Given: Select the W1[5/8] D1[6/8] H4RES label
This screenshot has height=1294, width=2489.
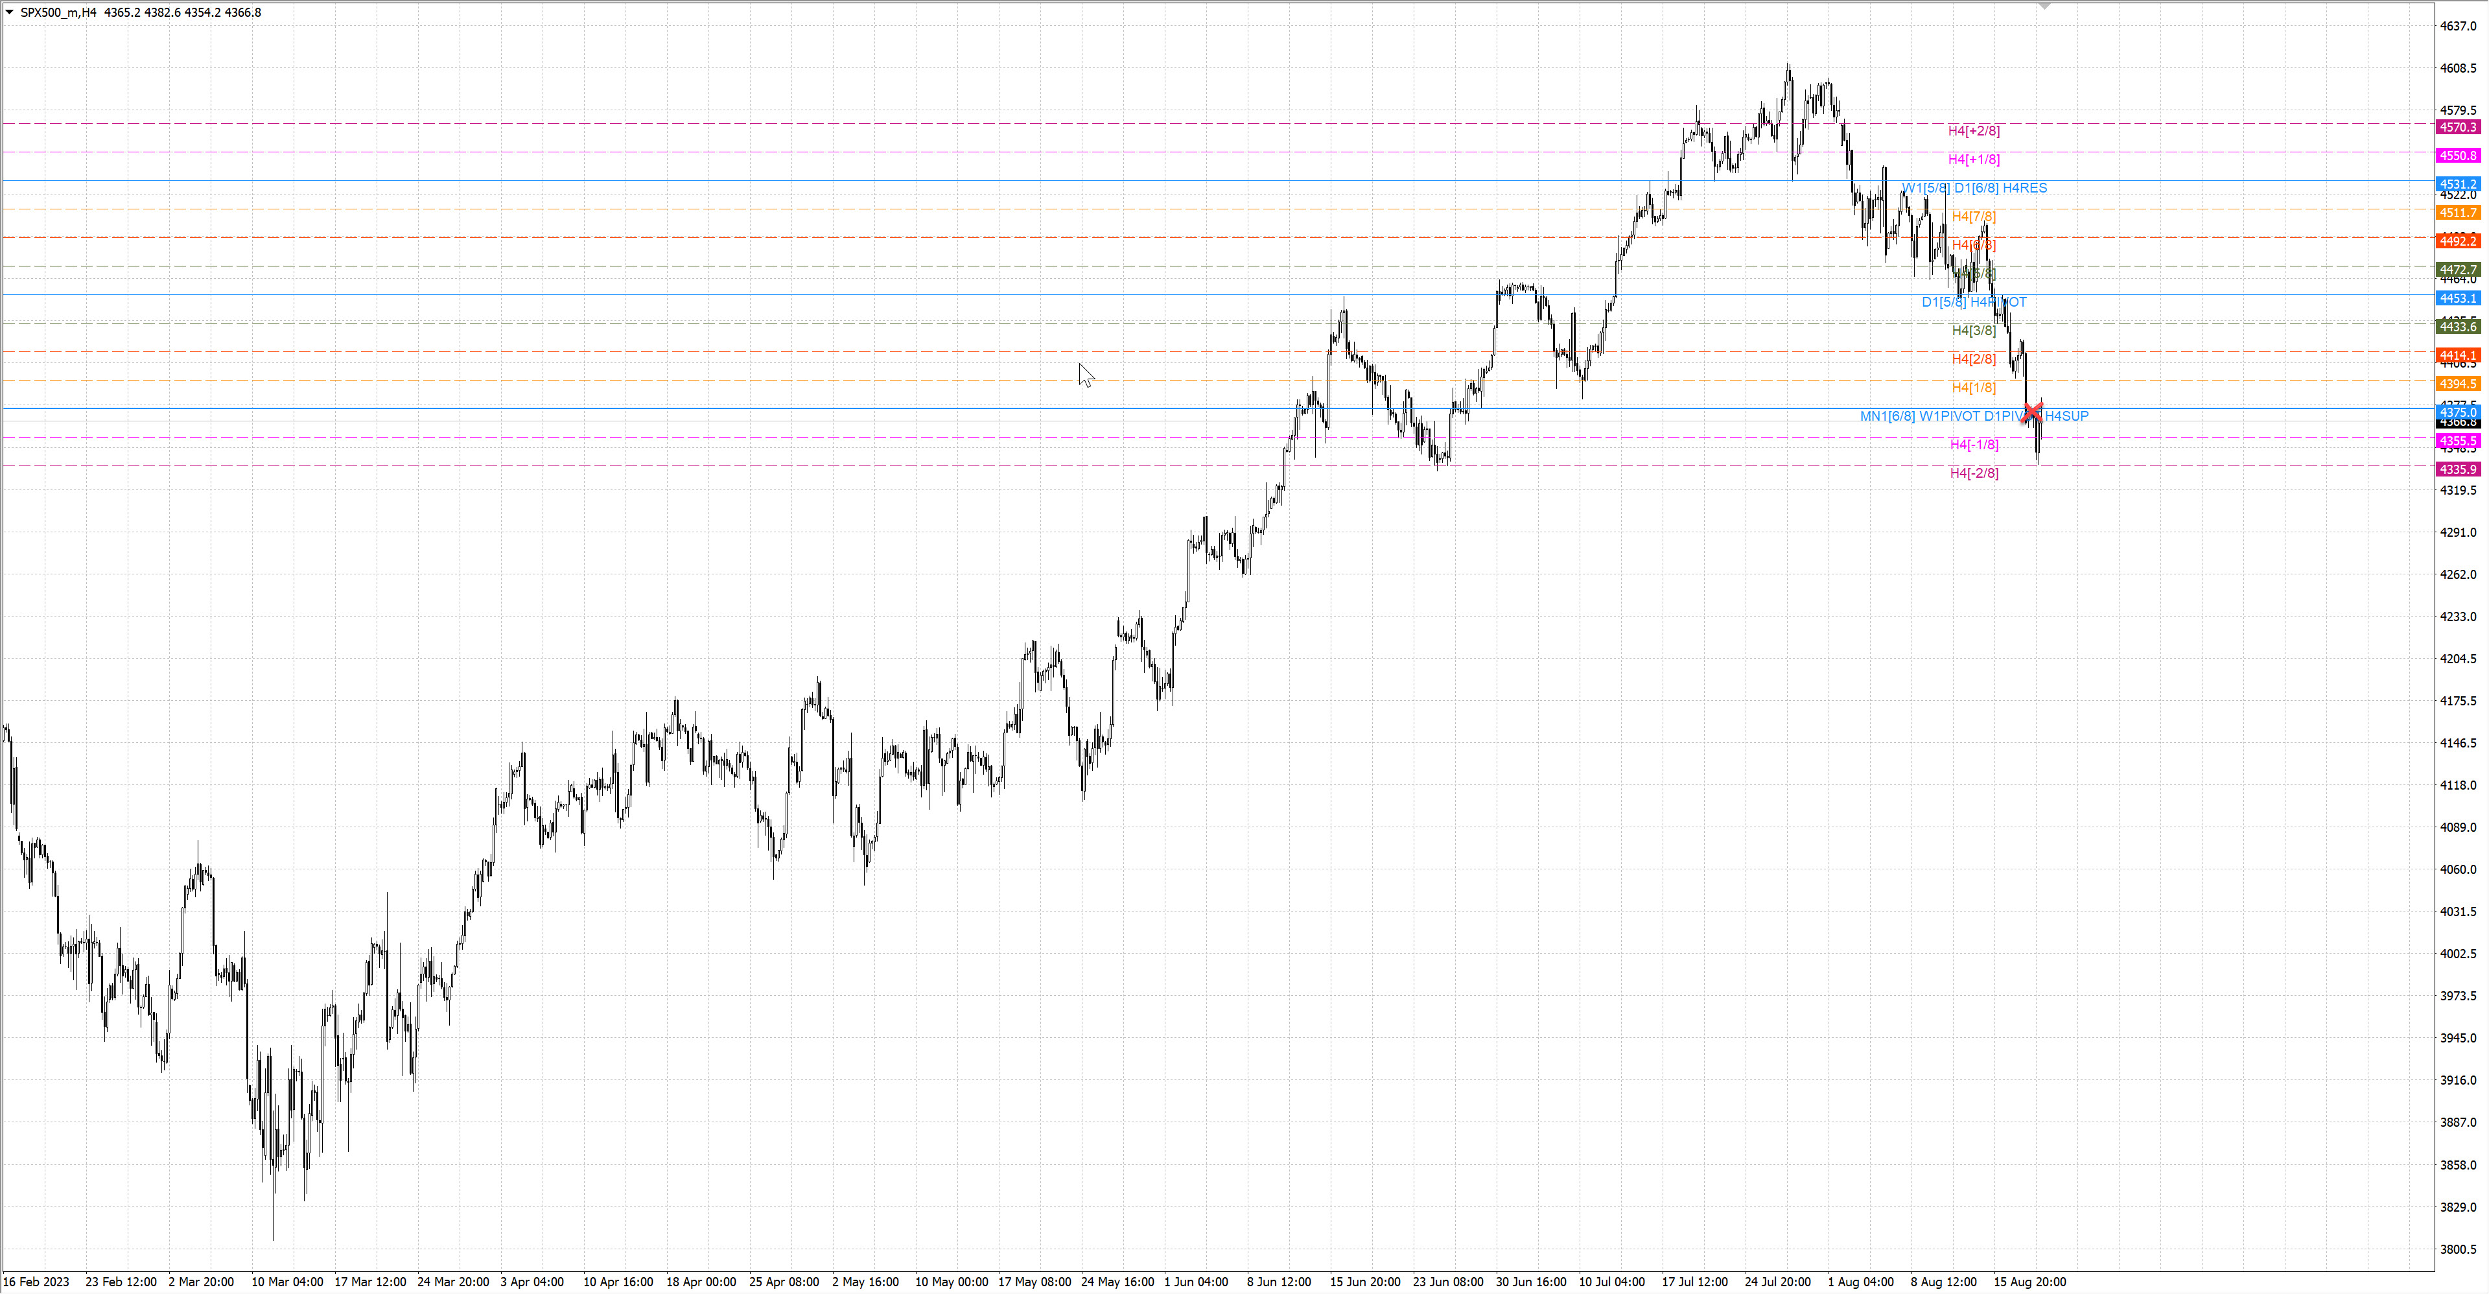Looking at the screenshot, I should pyautogui.click(x=1973, y=187).
